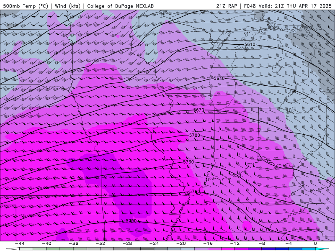Click the 5610 height contour label
This screenshot has height=251, width=335.
(250, 44)
